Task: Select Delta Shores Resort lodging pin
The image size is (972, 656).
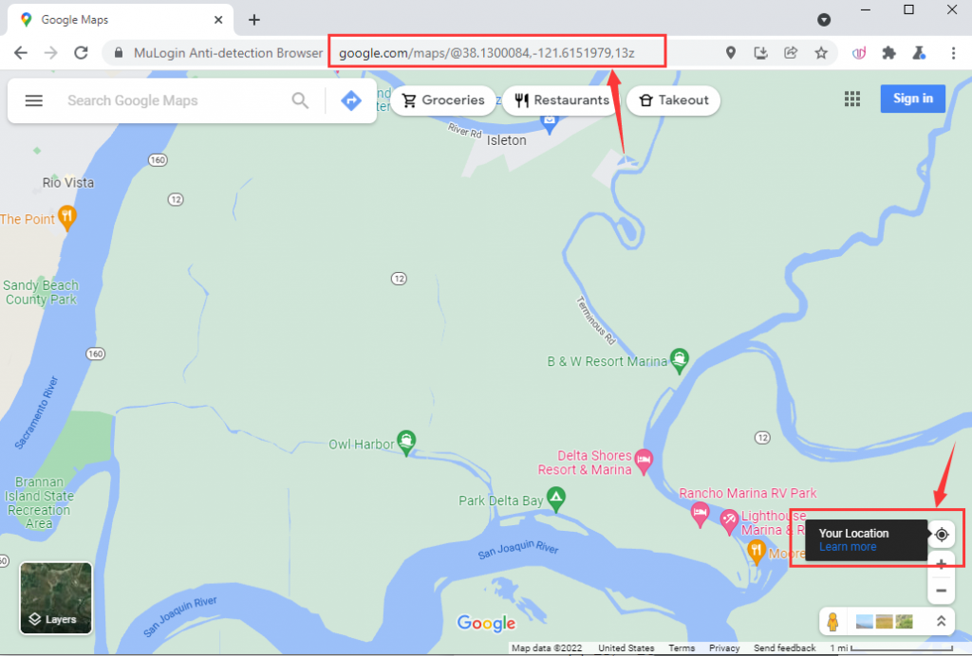Action: 644,461
